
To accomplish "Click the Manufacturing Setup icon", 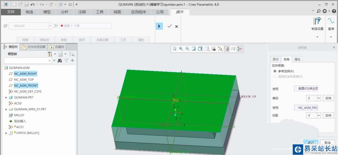I will (317, 21).
